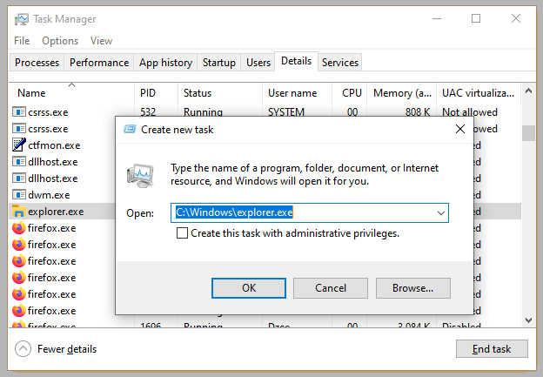
Task: Click the explorer.exe folder icon
Action: click(x=18, y=211)
